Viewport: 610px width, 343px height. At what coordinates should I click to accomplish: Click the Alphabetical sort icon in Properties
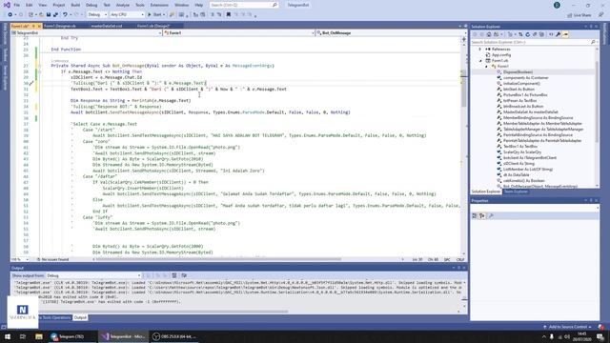pos(482,216)
